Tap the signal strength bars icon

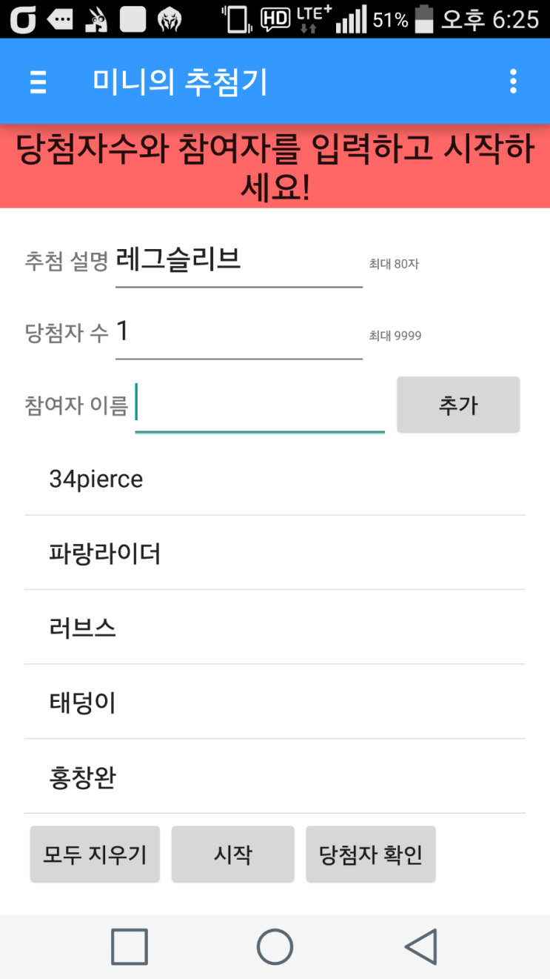click(352, 19)
